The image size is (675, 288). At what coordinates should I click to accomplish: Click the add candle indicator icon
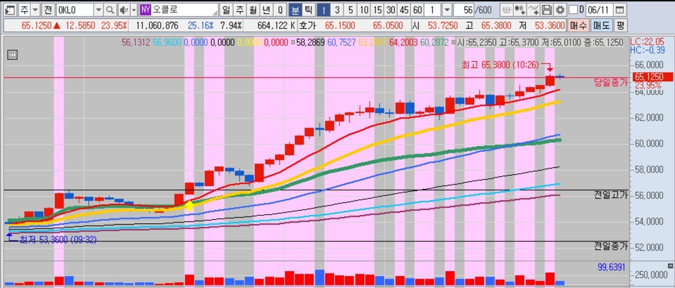point(520,10)
